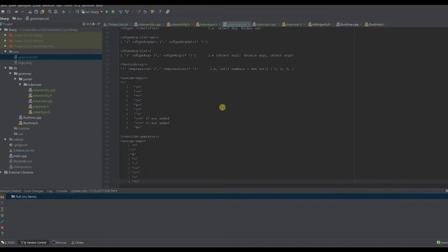Image resolution: width=448 pixels, height=252 pixels.
Task: Click the last toolbar icon after Help
Action: (x=168, y=12)
